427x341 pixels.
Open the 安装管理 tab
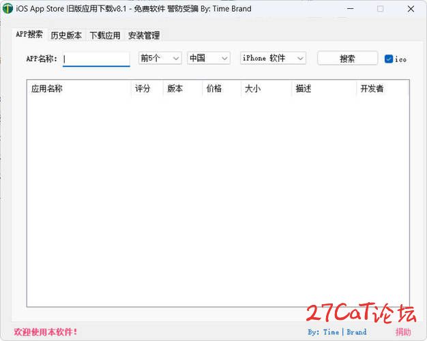click(144, 35)
